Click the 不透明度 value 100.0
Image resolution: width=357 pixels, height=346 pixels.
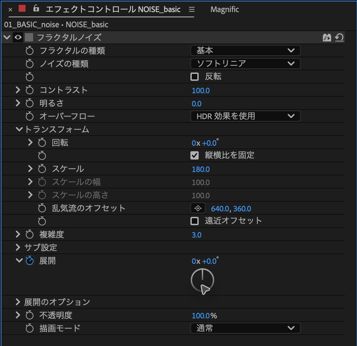(x=201, y=316)
